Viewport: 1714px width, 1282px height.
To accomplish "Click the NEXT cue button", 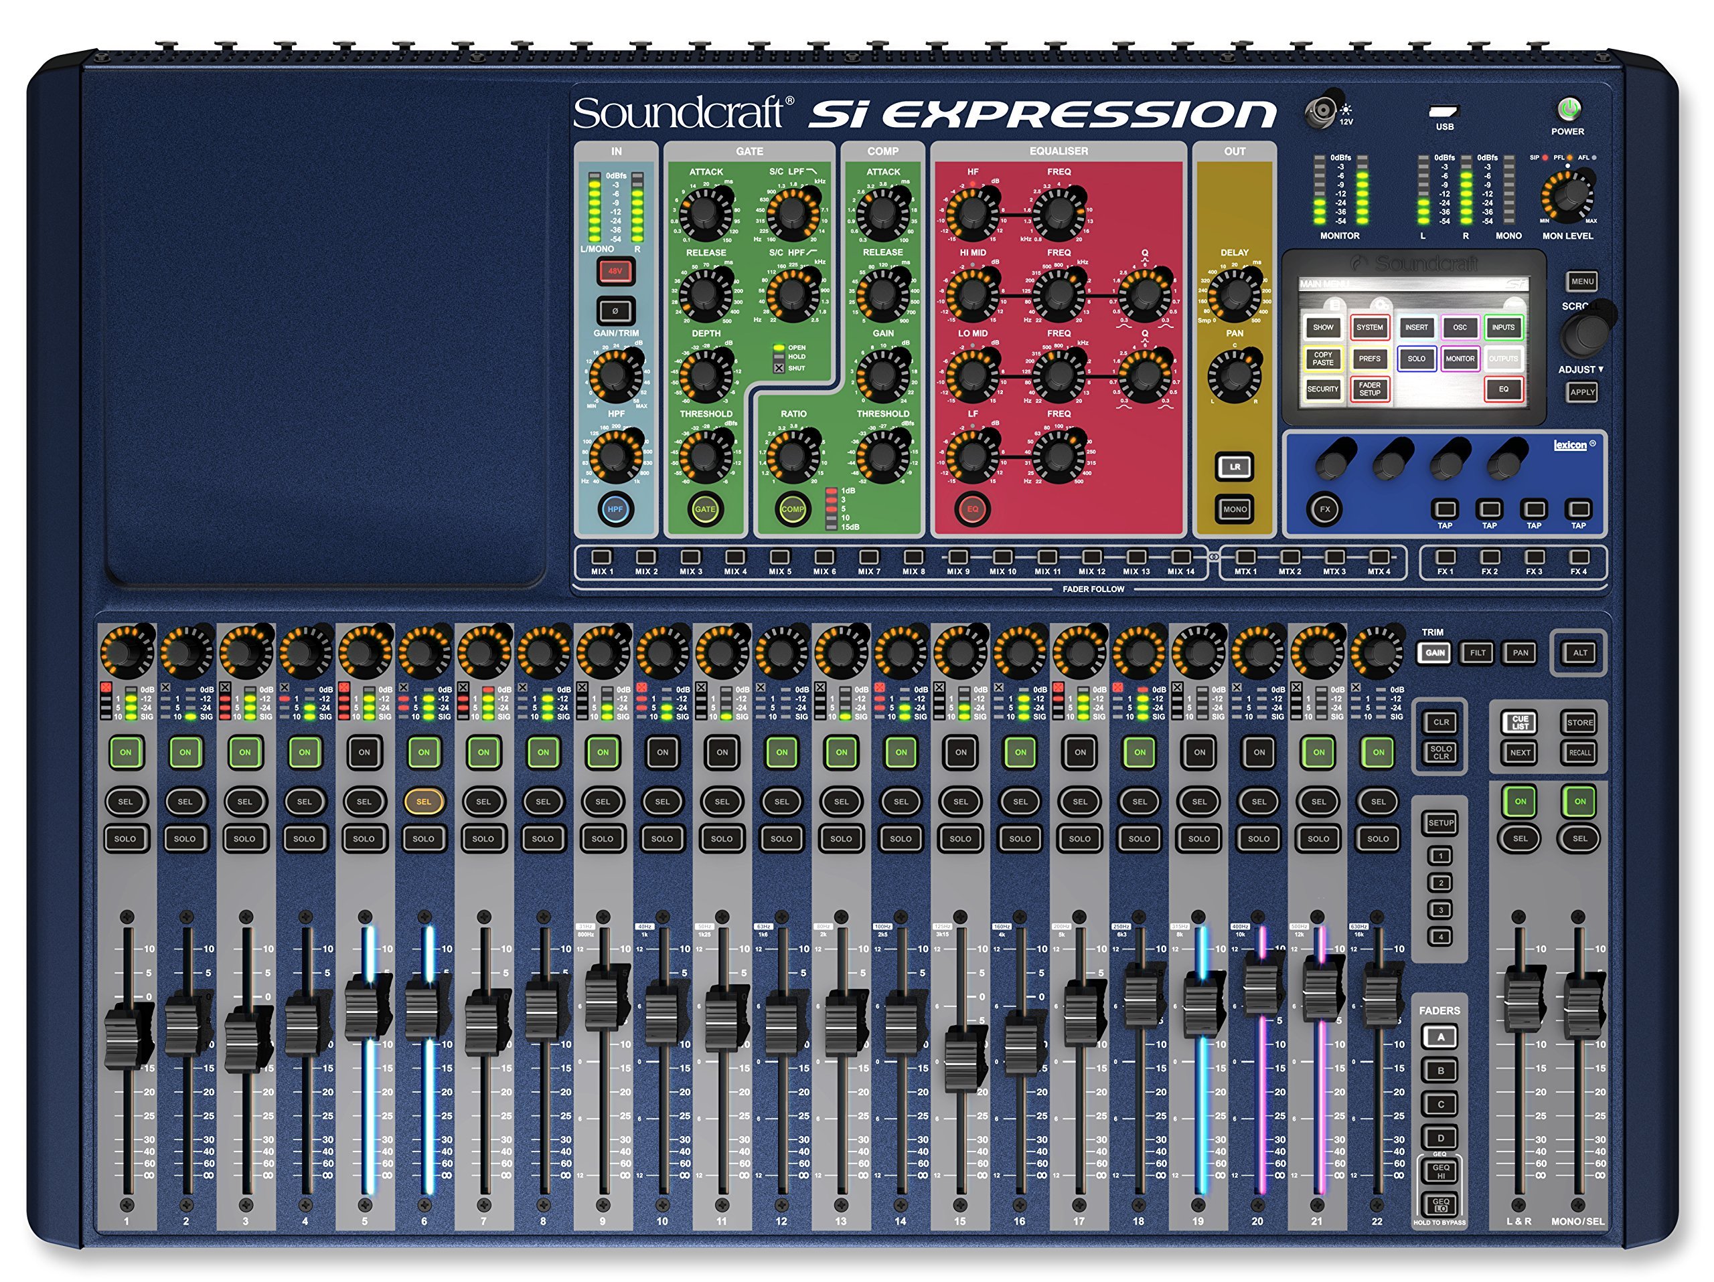I will [x=1521, y=751].
